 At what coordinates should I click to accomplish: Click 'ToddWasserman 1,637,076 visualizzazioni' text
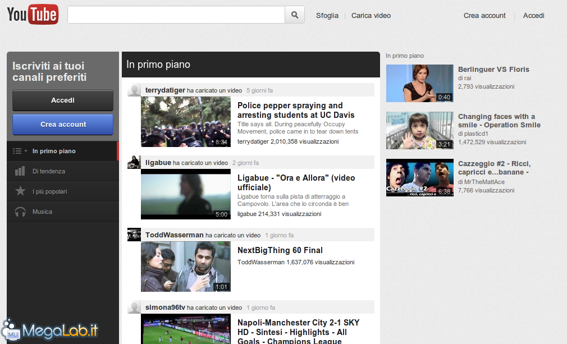pyautogui.click(x=296, y=262)
